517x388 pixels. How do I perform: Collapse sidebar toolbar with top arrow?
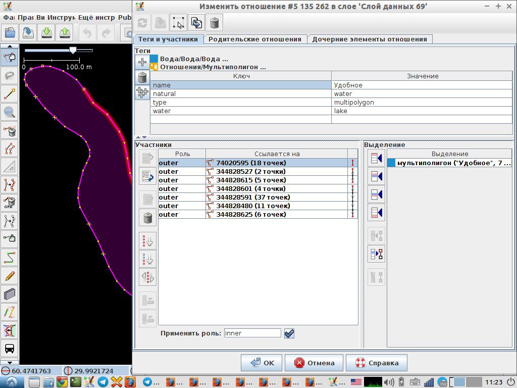click(10, 46)
